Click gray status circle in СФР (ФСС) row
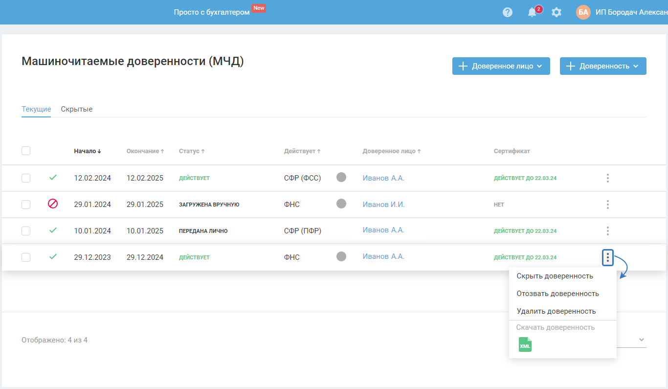The width and height of the screenshot is (668, 389). (x=341, y=177)
